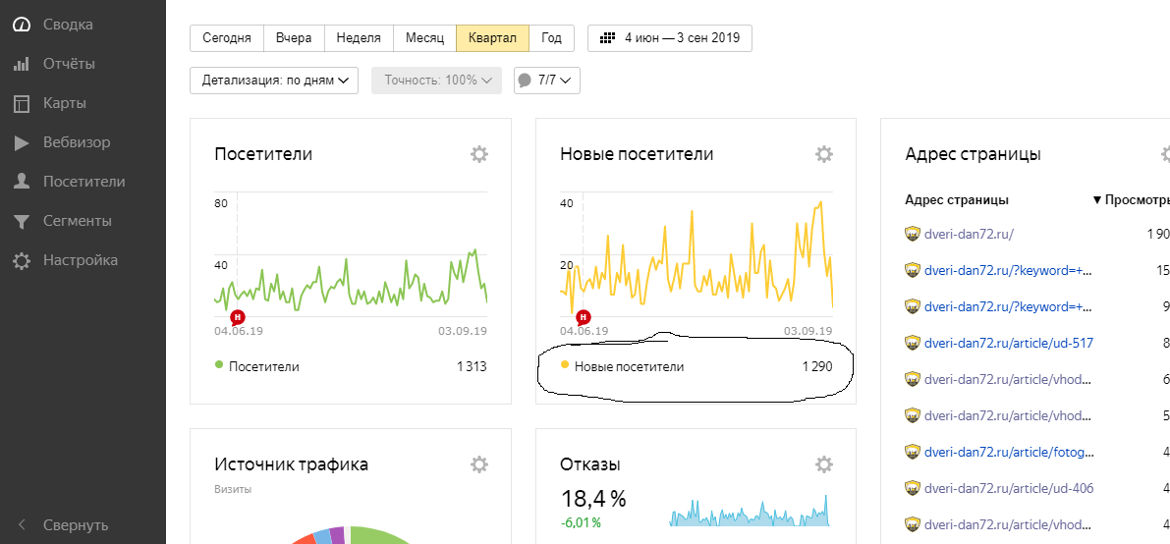Open the Детализация: по дням dropdown

(275, 81)
